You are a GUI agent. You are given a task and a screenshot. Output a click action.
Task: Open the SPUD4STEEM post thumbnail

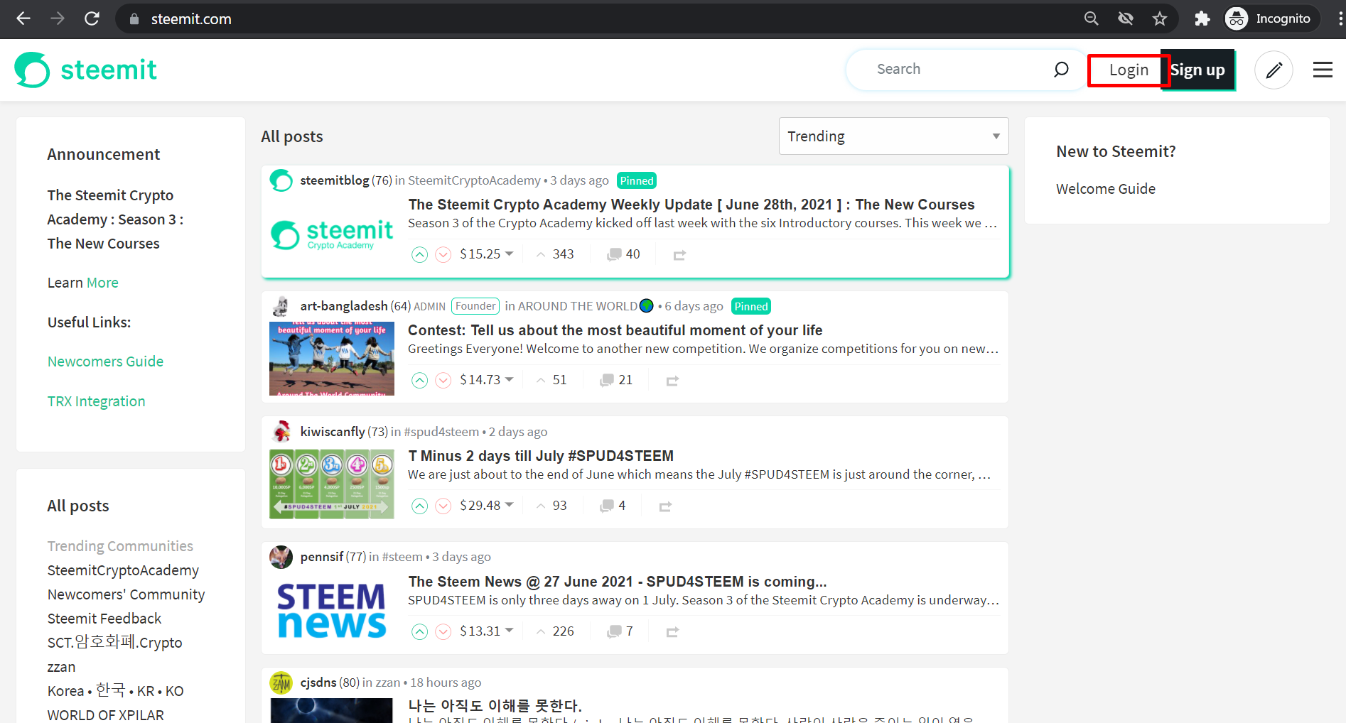click(331, 484)
